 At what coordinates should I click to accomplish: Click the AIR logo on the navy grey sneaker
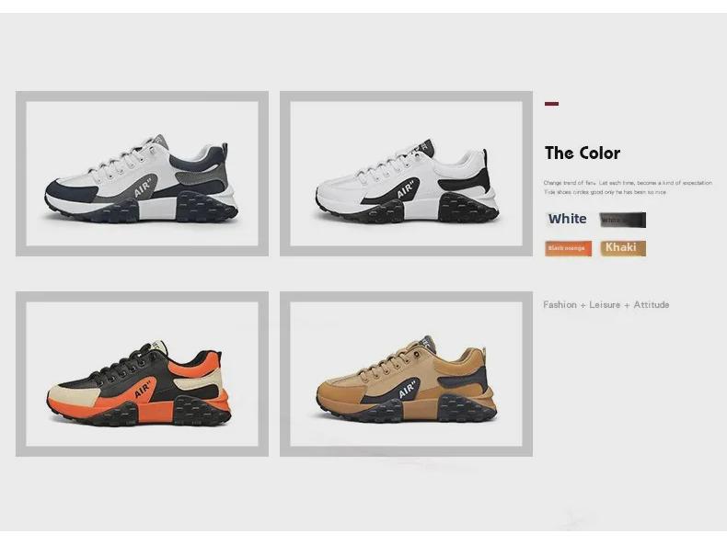pos(144,188)
